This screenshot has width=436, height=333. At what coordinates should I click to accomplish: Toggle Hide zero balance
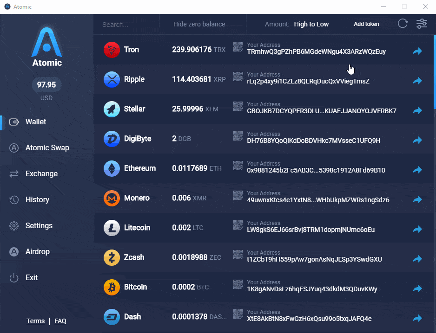tap(199, 24)
